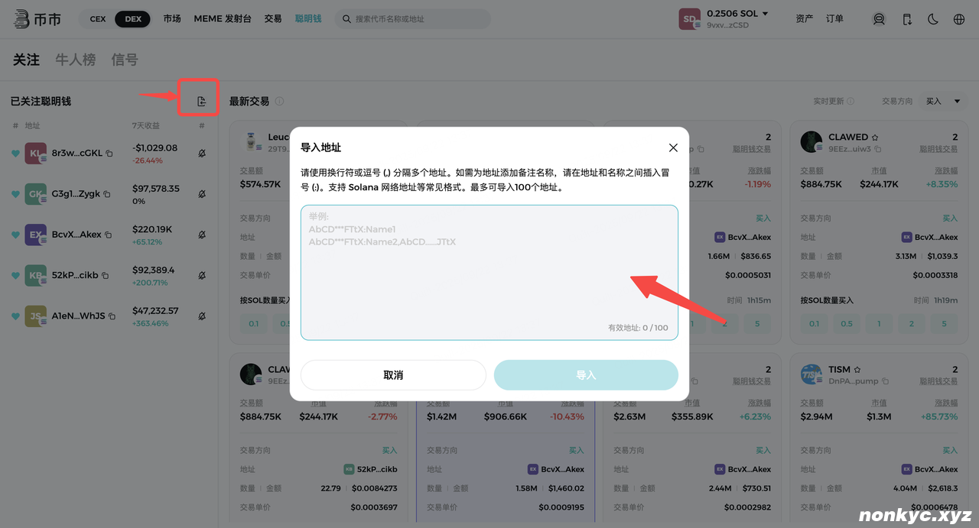Screen dimensions: 979x528
Task: Close the 导入地址 dialog with X
Action: (673, 147)
